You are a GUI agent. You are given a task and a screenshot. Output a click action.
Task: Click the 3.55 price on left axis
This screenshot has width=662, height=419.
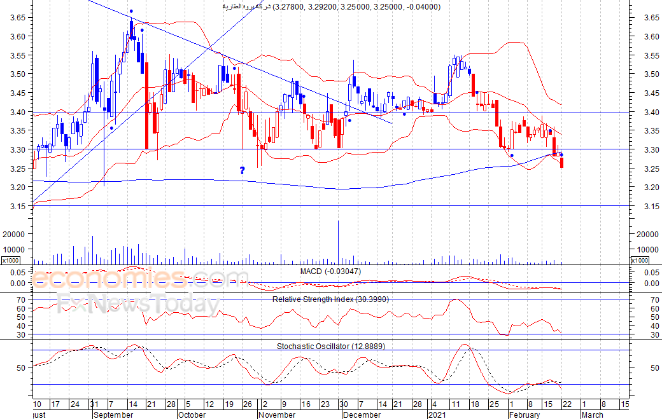18,56
